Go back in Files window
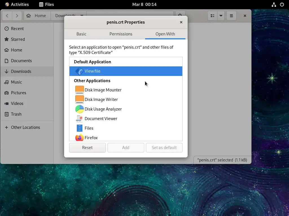Viewport: 289px width, 216px height. 7,16
